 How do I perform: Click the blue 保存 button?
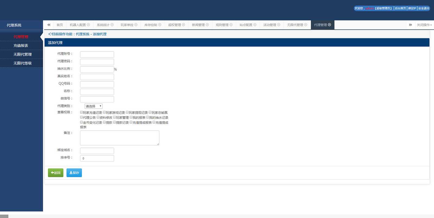(74, 173)
